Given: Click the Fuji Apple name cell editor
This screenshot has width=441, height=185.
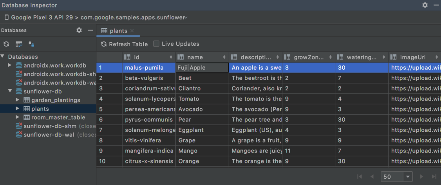Looking at the screenshot, I should pos(202,68).
